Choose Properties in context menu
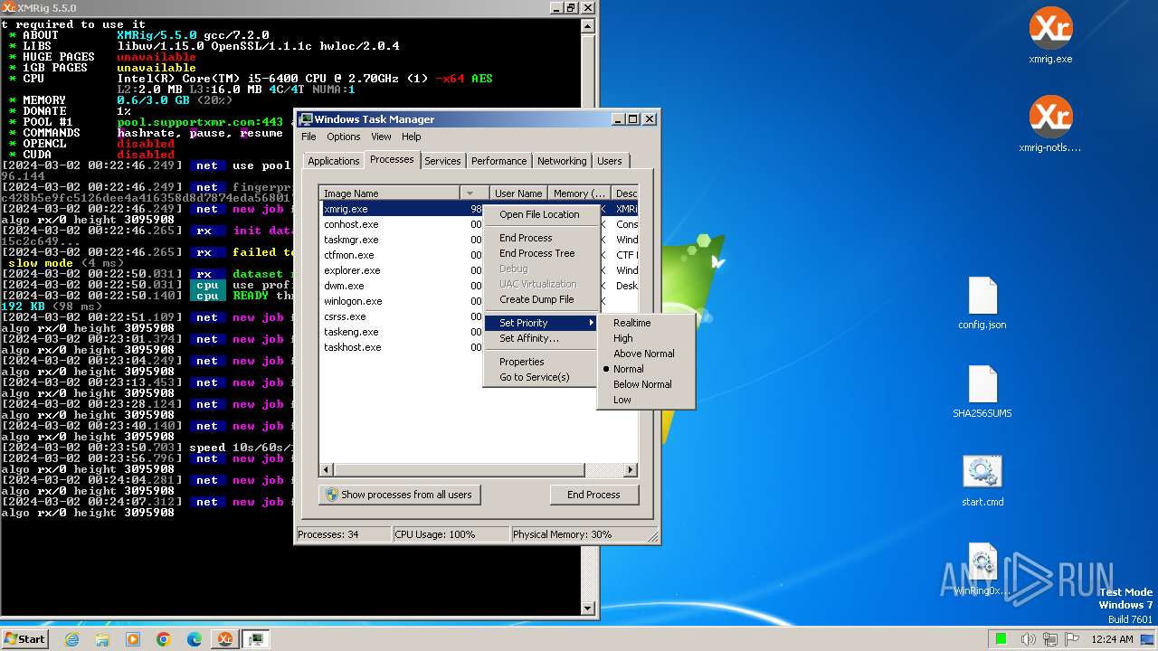This screenshot has height=651, width=1158. tap(543, 362)
